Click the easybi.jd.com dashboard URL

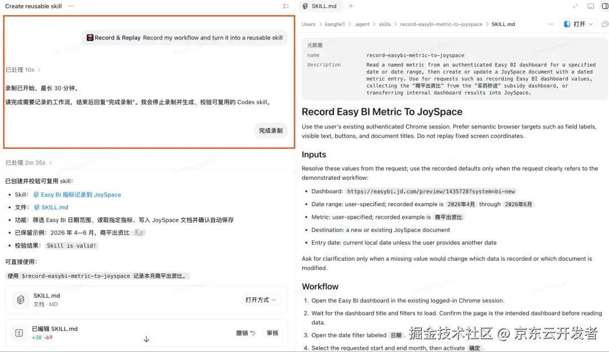[x=431, y=191]
